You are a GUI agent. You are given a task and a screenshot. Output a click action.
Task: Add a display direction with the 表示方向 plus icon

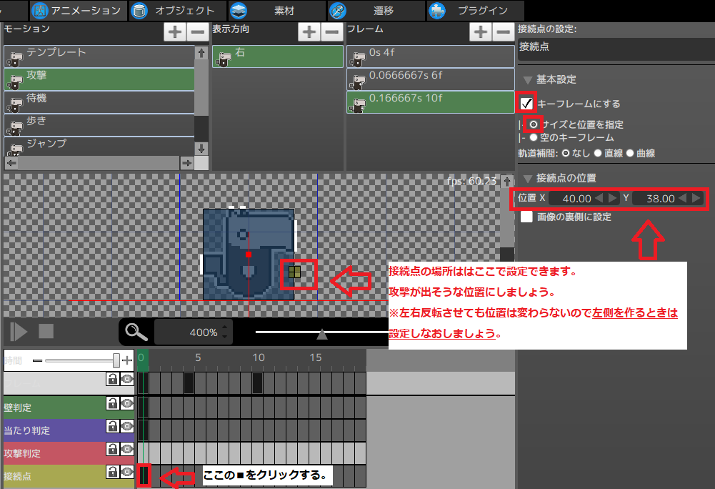point(309,31)
